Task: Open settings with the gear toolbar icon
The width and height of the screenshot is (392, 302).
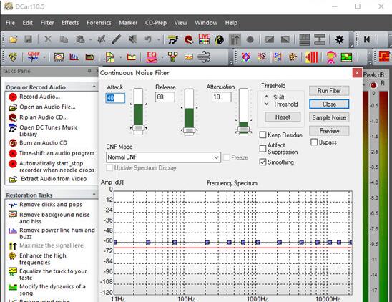Action: pos(339,39)
